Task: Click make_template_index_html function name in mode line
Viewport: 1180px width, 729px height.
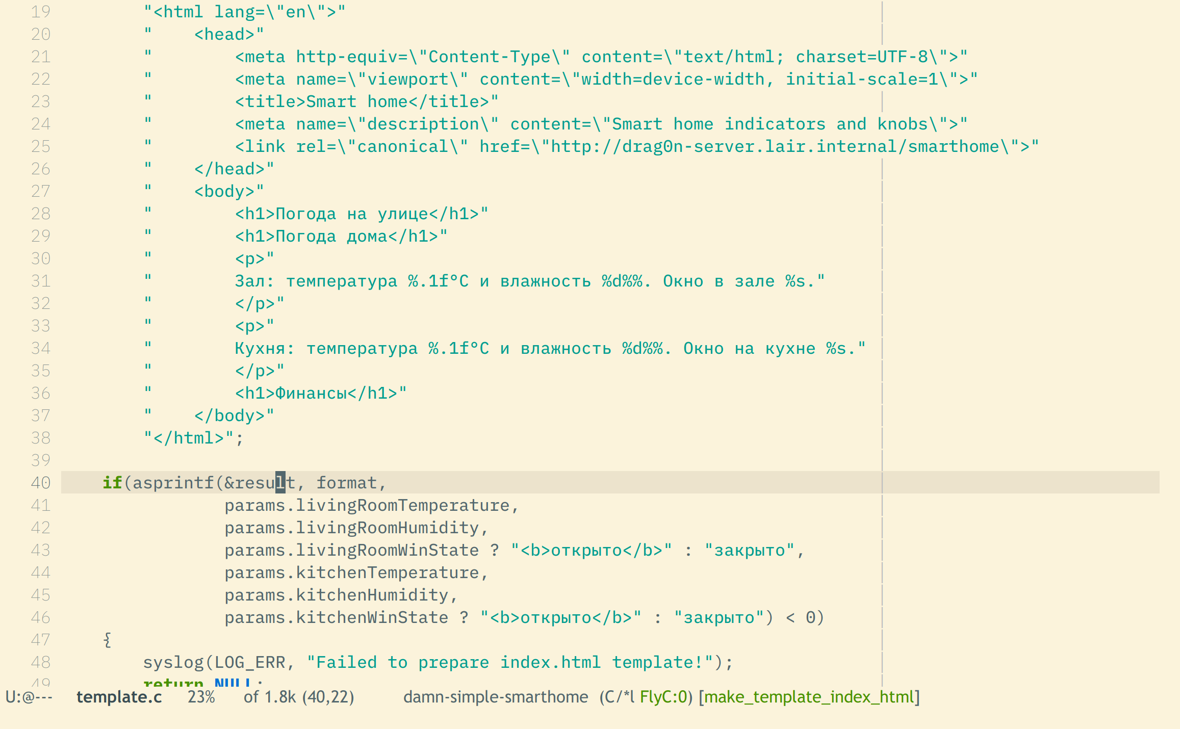Action: (809, 697)
